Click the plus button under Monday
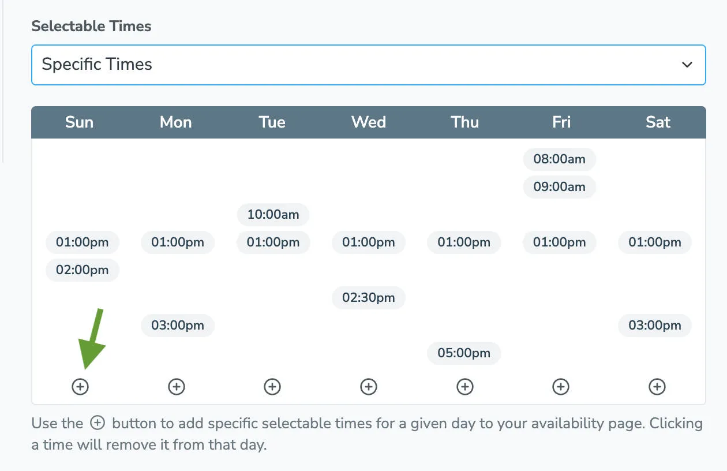 coord(177,387)
